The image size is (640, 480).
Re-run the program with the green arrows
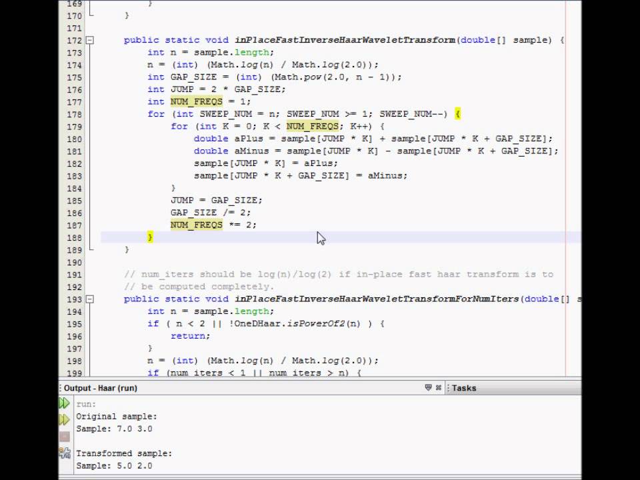[64, 403]
